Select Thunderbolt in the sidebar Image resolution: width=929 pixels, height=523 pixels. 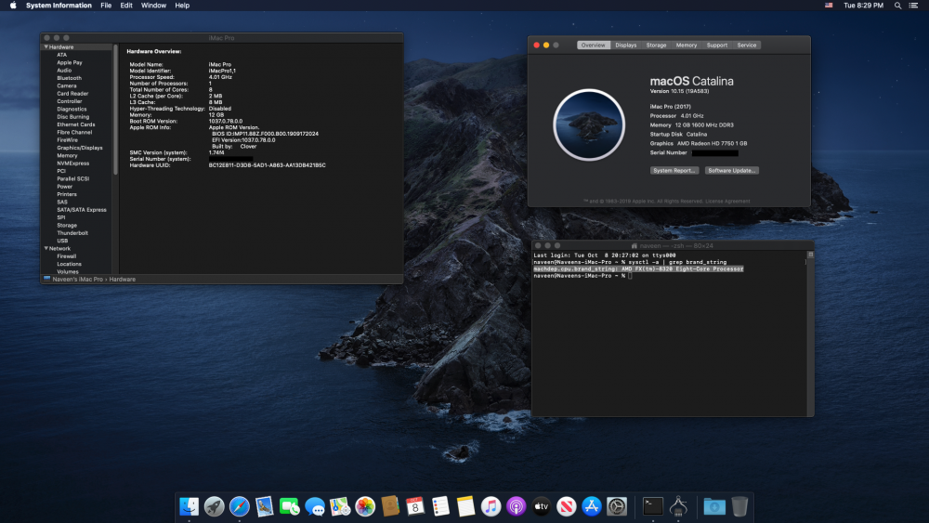coord(72,233)
